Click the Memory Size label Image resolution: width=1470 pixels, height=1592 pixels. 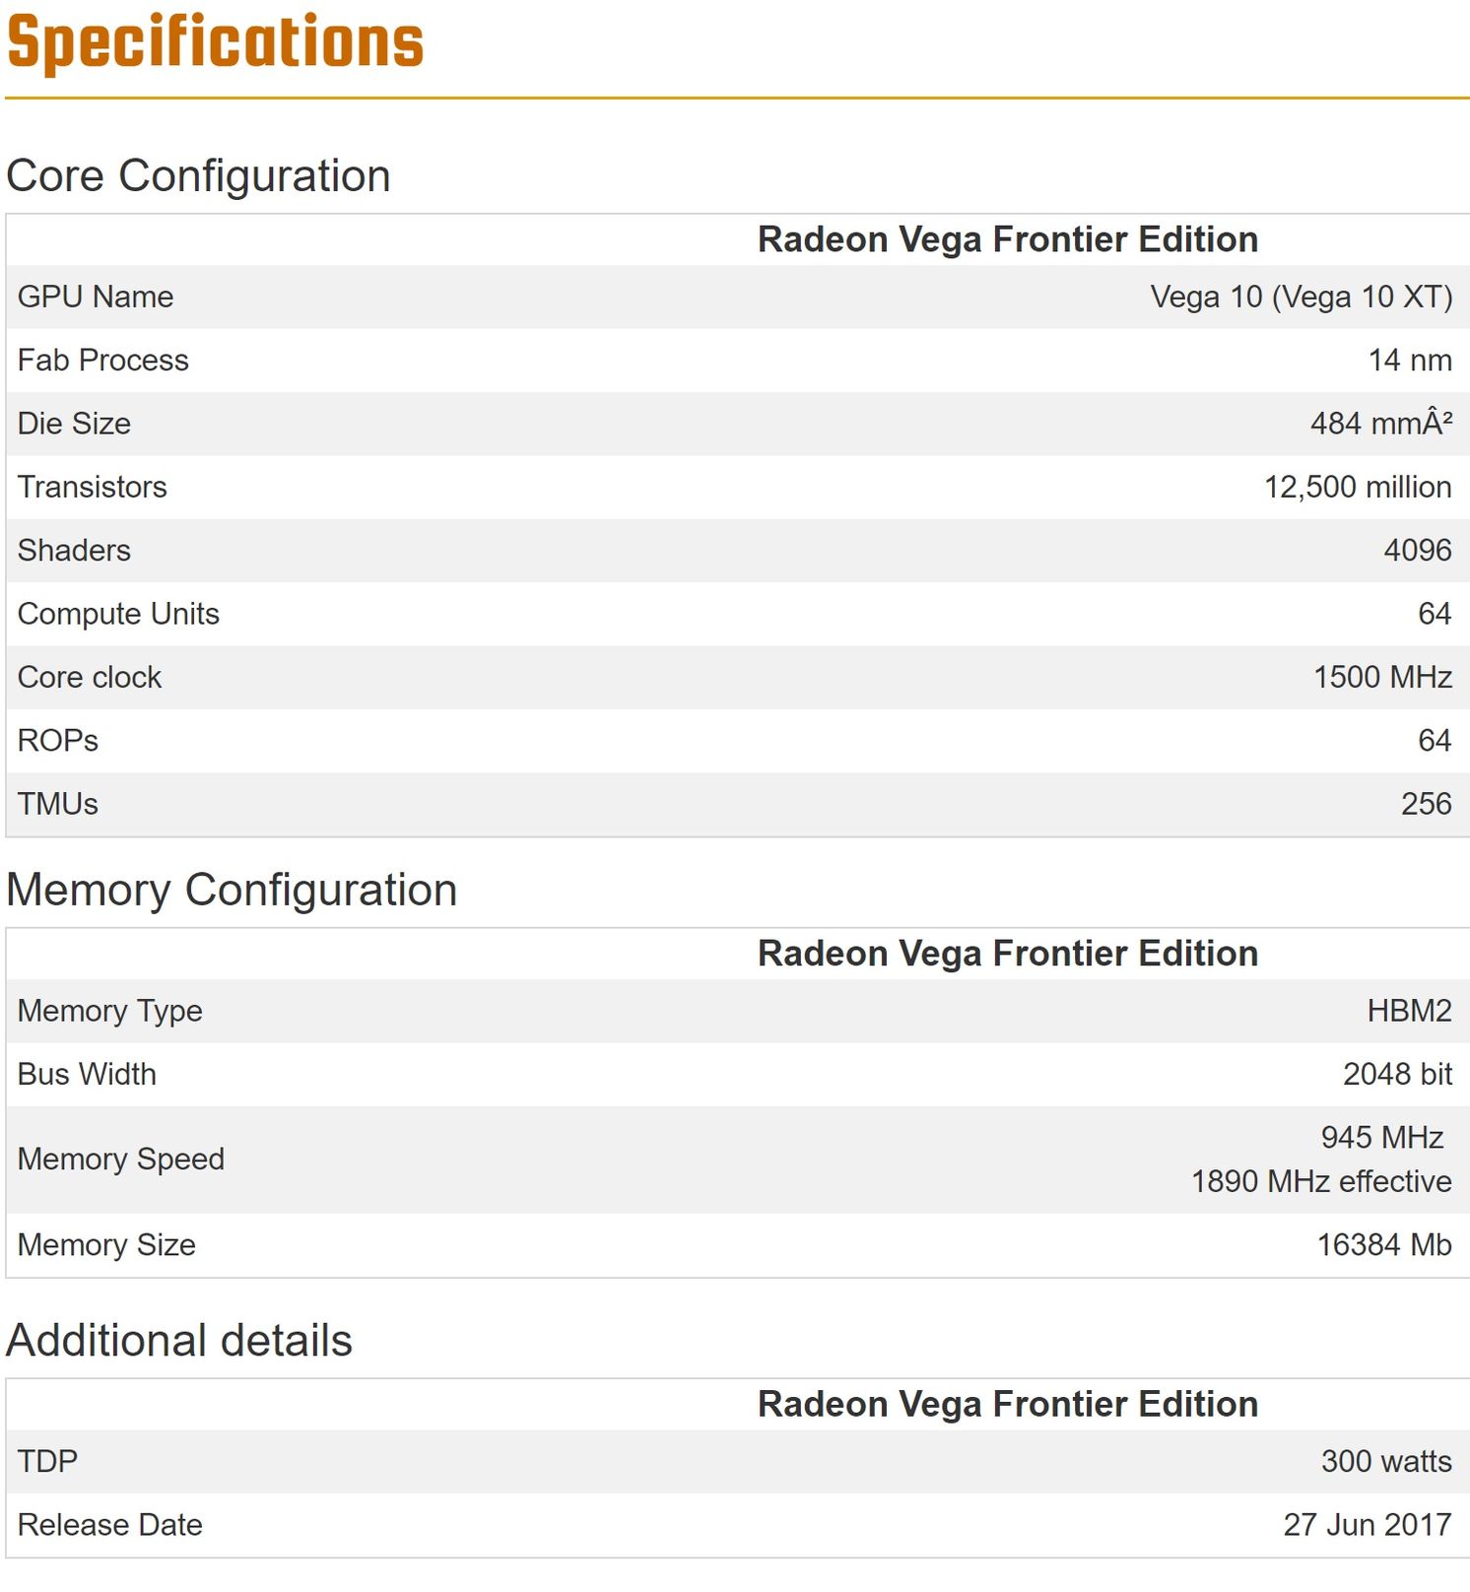[106, 1245]
